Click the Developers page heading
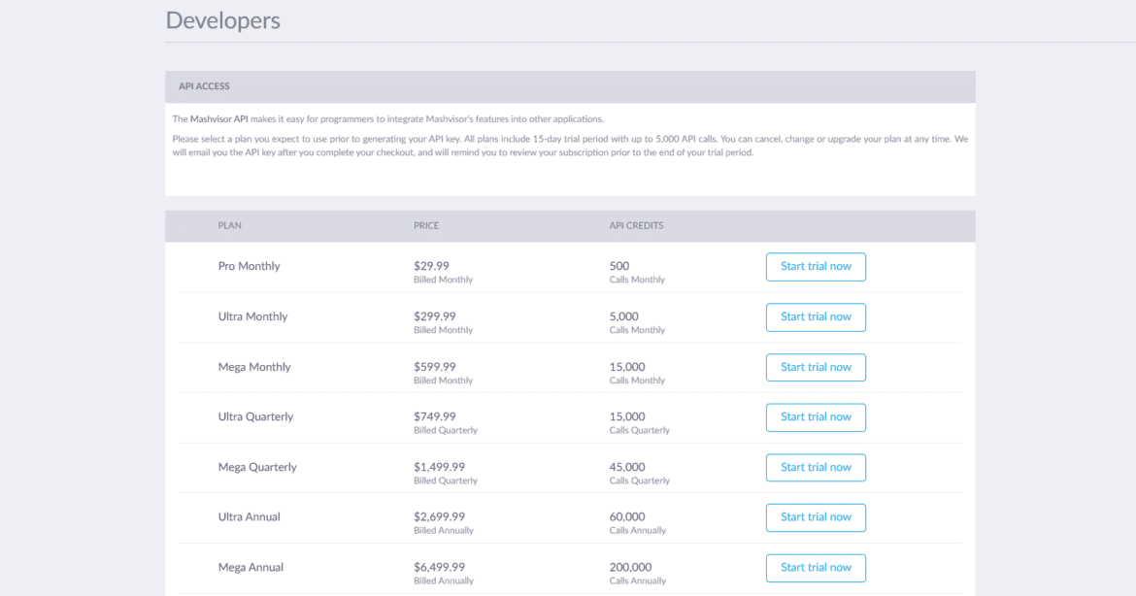Screen dimensions: 1136x596 222,19
